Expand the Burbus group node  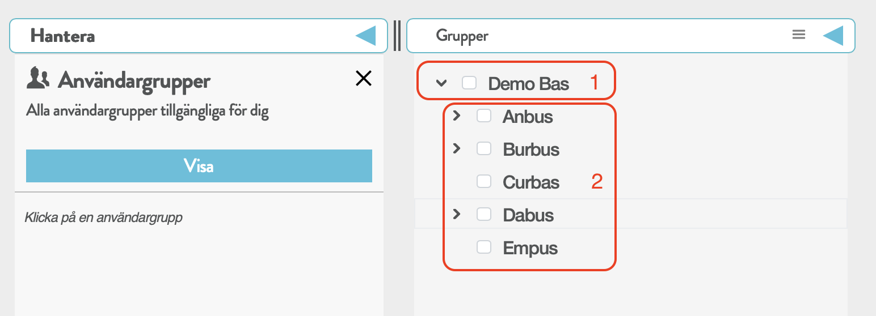(x=456, y=148)
